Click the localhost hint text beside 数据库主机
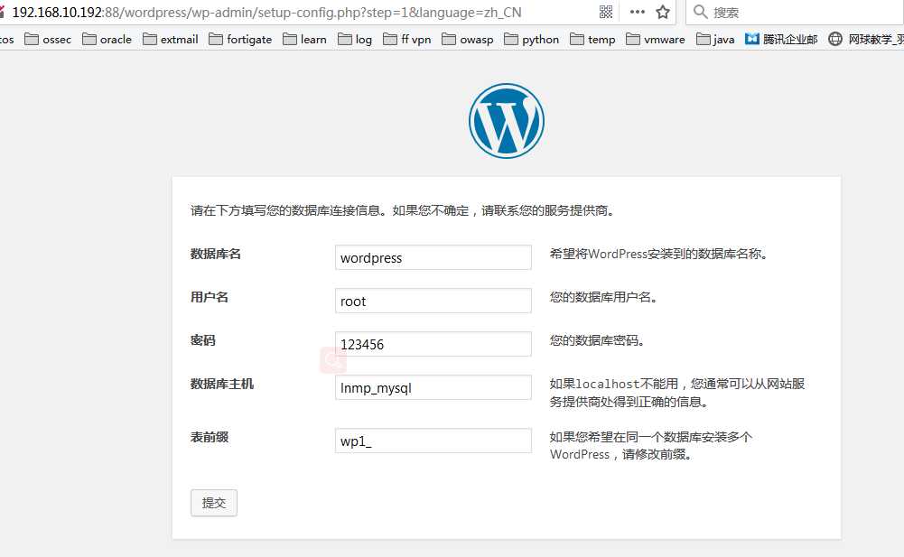904x557 pixels. (x=676, y=393)
